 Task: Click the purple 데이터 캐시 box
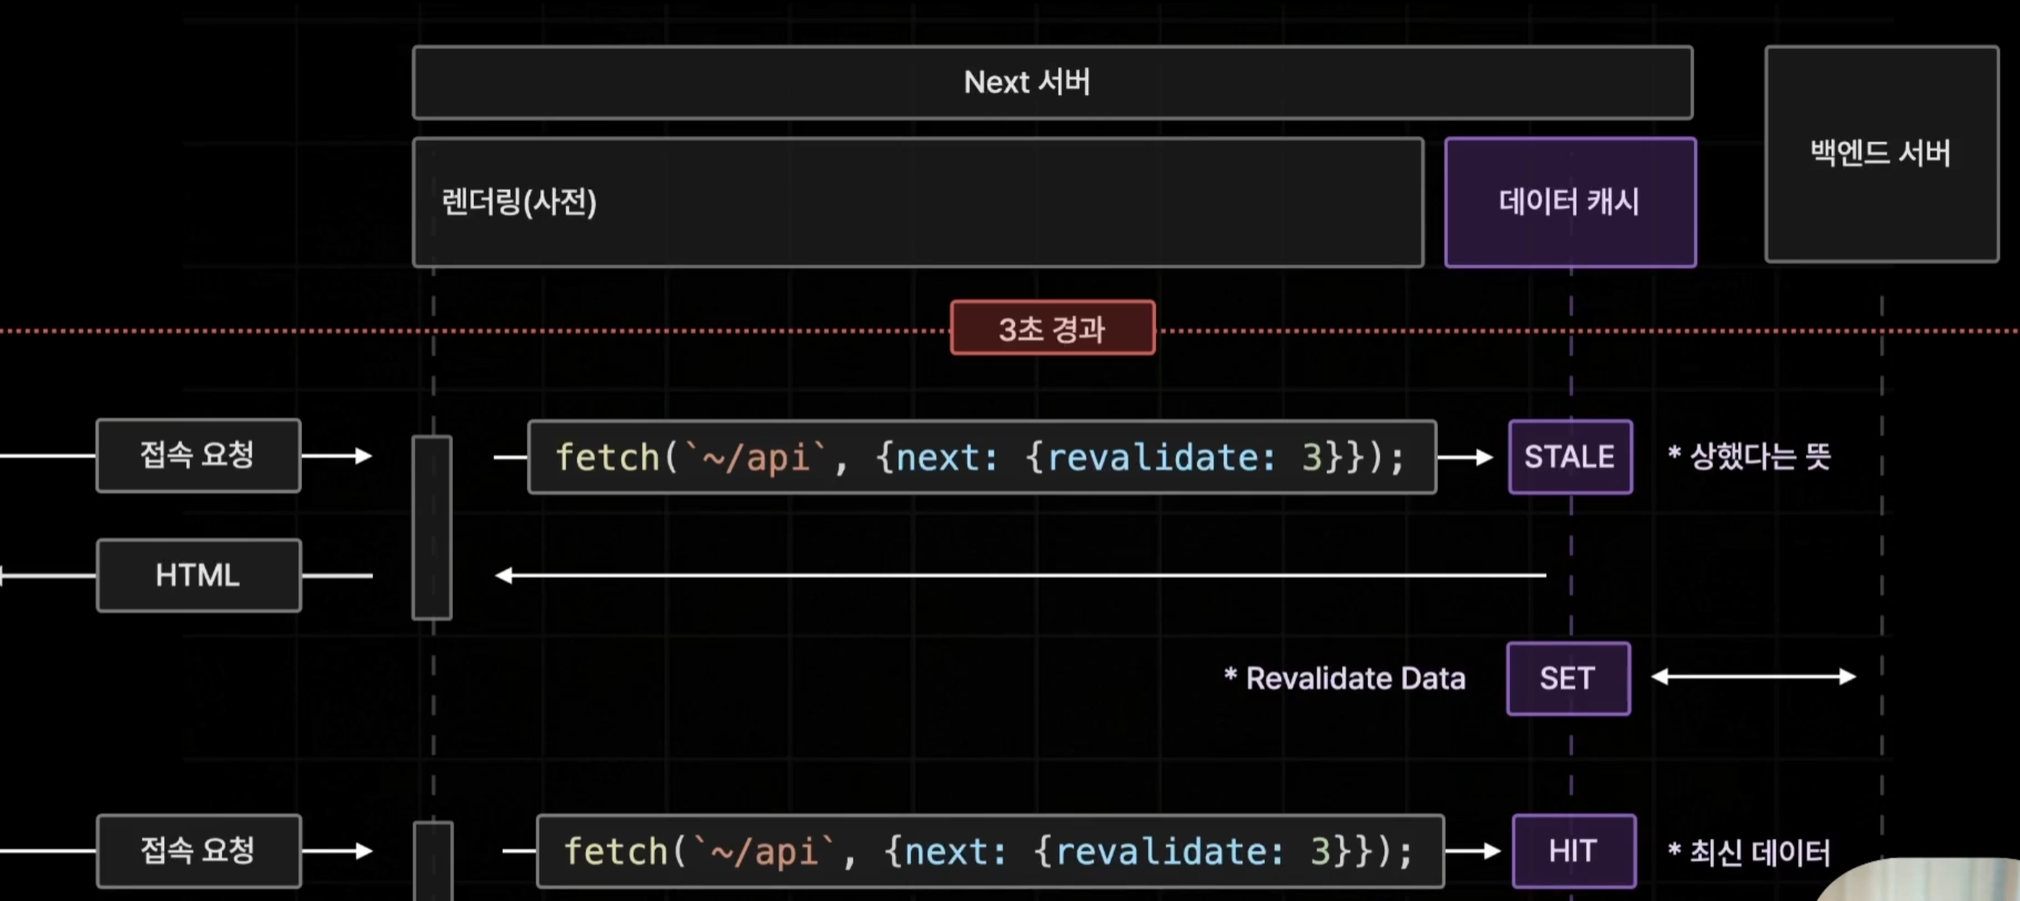[1570, 202]
